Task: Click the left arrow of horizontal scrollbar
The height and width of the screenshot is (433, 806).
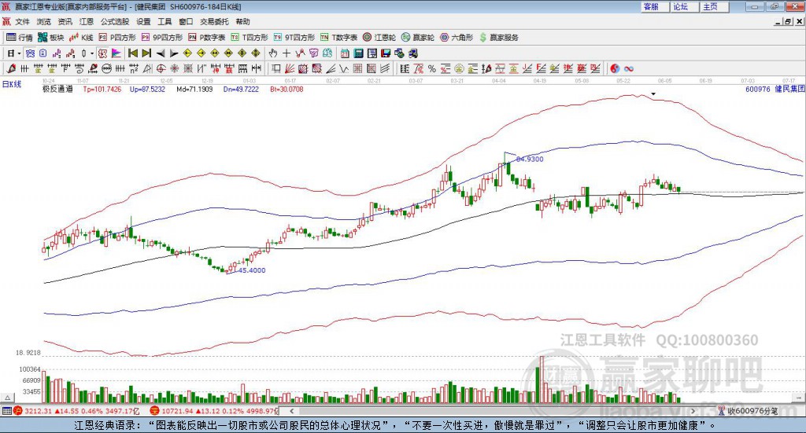Action: (x=292, y=411)
